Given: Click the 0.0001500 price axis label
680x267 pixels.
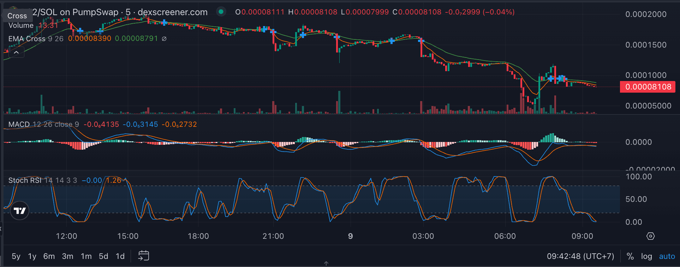Looking at the screenshot, I should (646, 45).
